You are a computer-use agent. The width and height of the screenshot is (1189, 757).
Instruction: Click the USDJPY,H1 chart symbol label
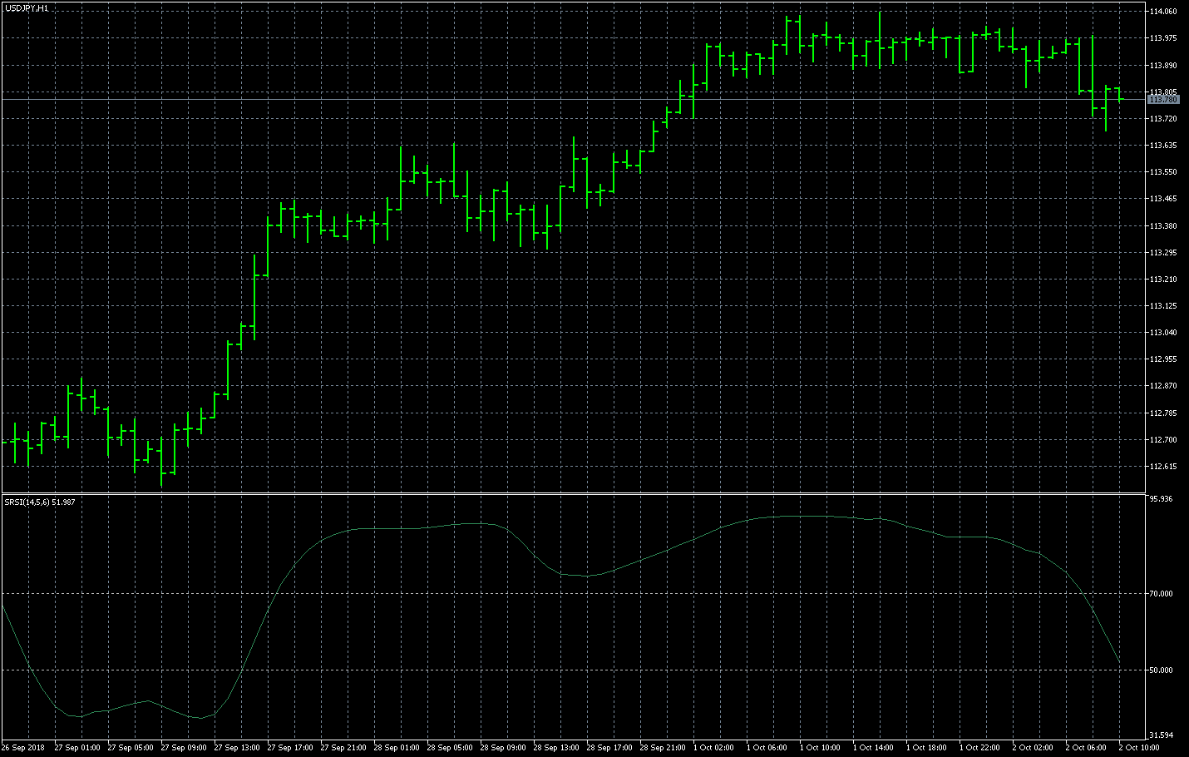coord(26,7)
